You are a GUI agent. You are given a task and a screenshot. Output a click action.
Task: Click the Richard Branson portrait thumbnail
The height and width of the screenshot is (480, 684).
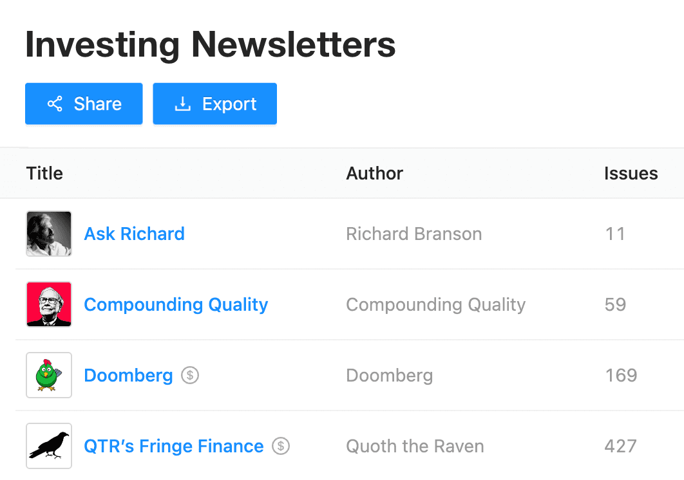coord(49,234)
